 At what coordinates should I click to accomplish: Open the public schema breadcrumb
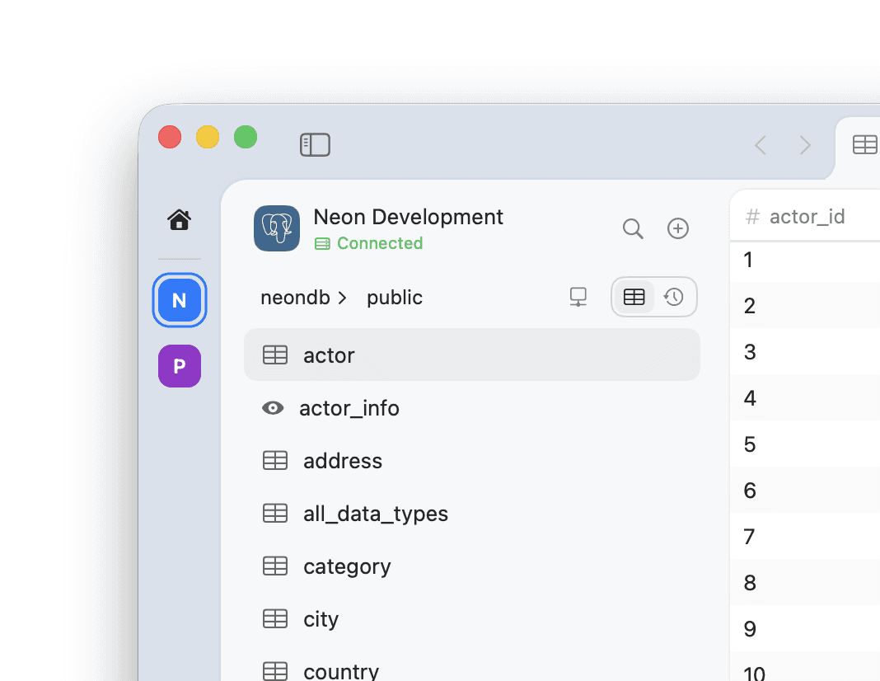coord(394,297)
